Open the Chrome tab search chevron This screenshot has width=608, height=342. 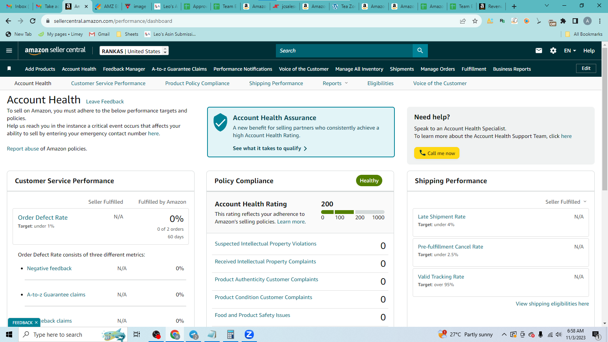click(x=547, y=6)
